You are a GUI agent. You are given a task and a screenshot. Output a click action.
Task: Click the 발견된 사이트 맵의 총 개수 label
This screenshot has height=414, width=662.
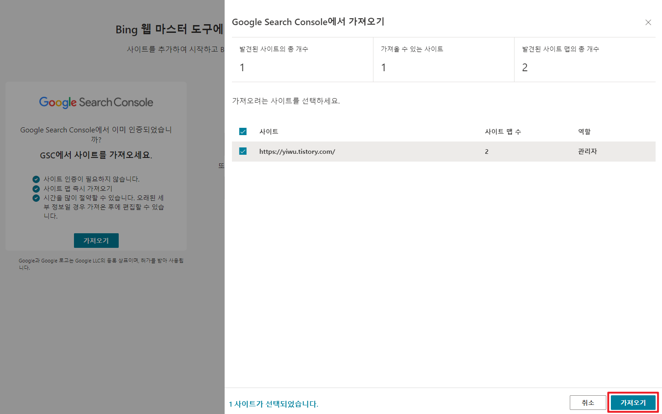click(561, 49)
